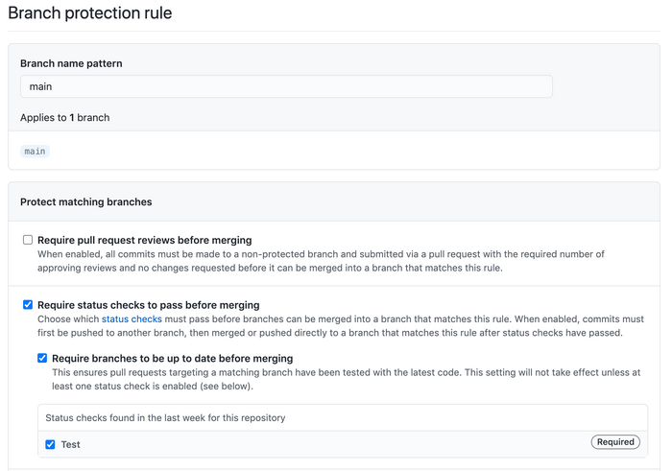
Task: Click the Require status checks to pass label
Action: 148,305
